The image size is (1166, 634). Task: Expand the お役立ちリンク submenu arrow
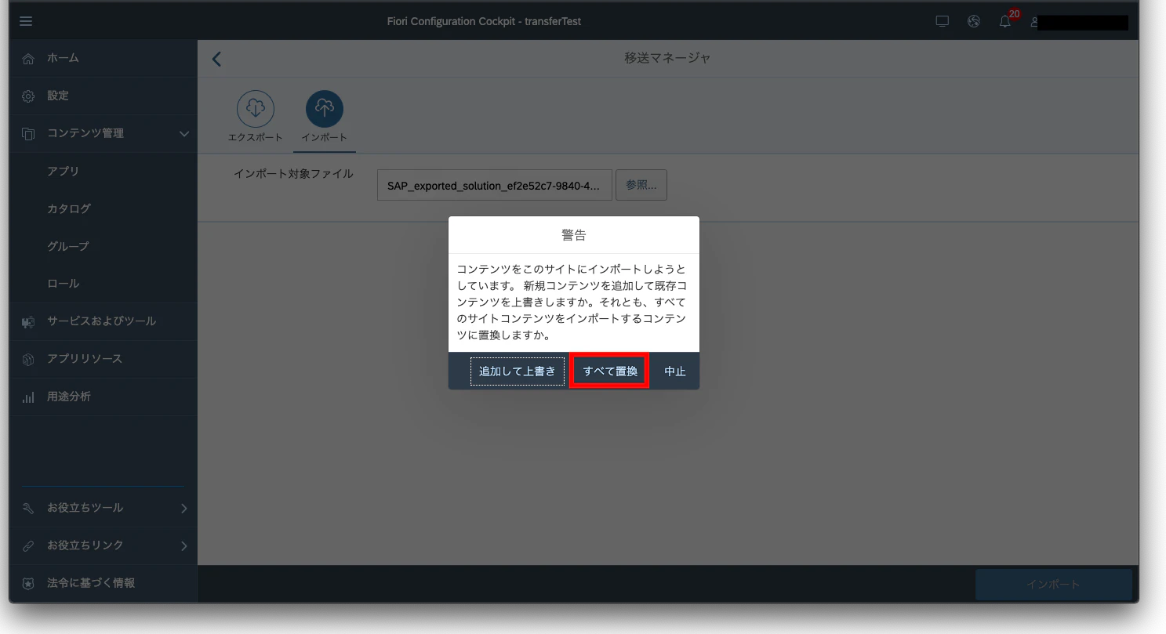click(x=184, y=545)
